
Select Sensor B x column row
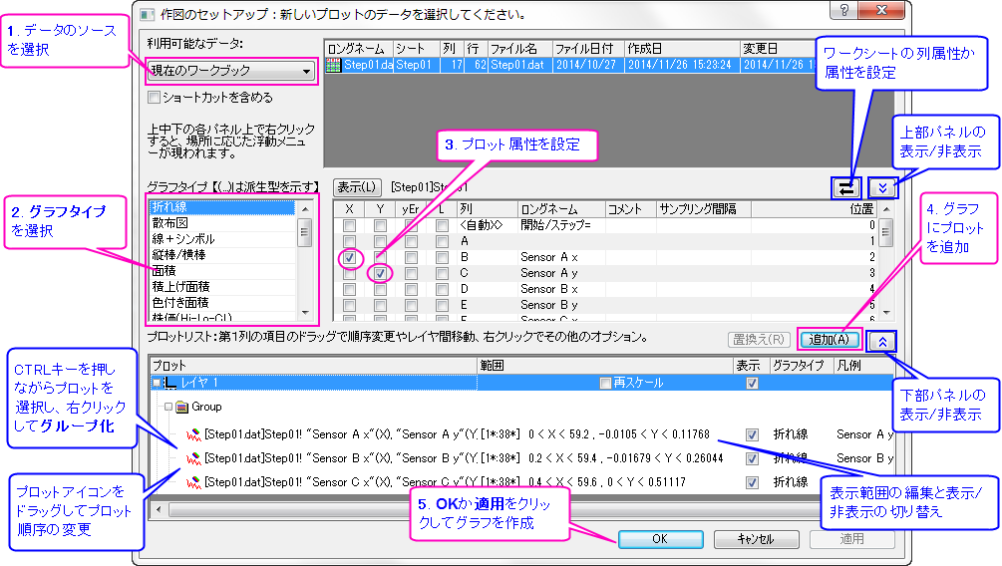605,289
